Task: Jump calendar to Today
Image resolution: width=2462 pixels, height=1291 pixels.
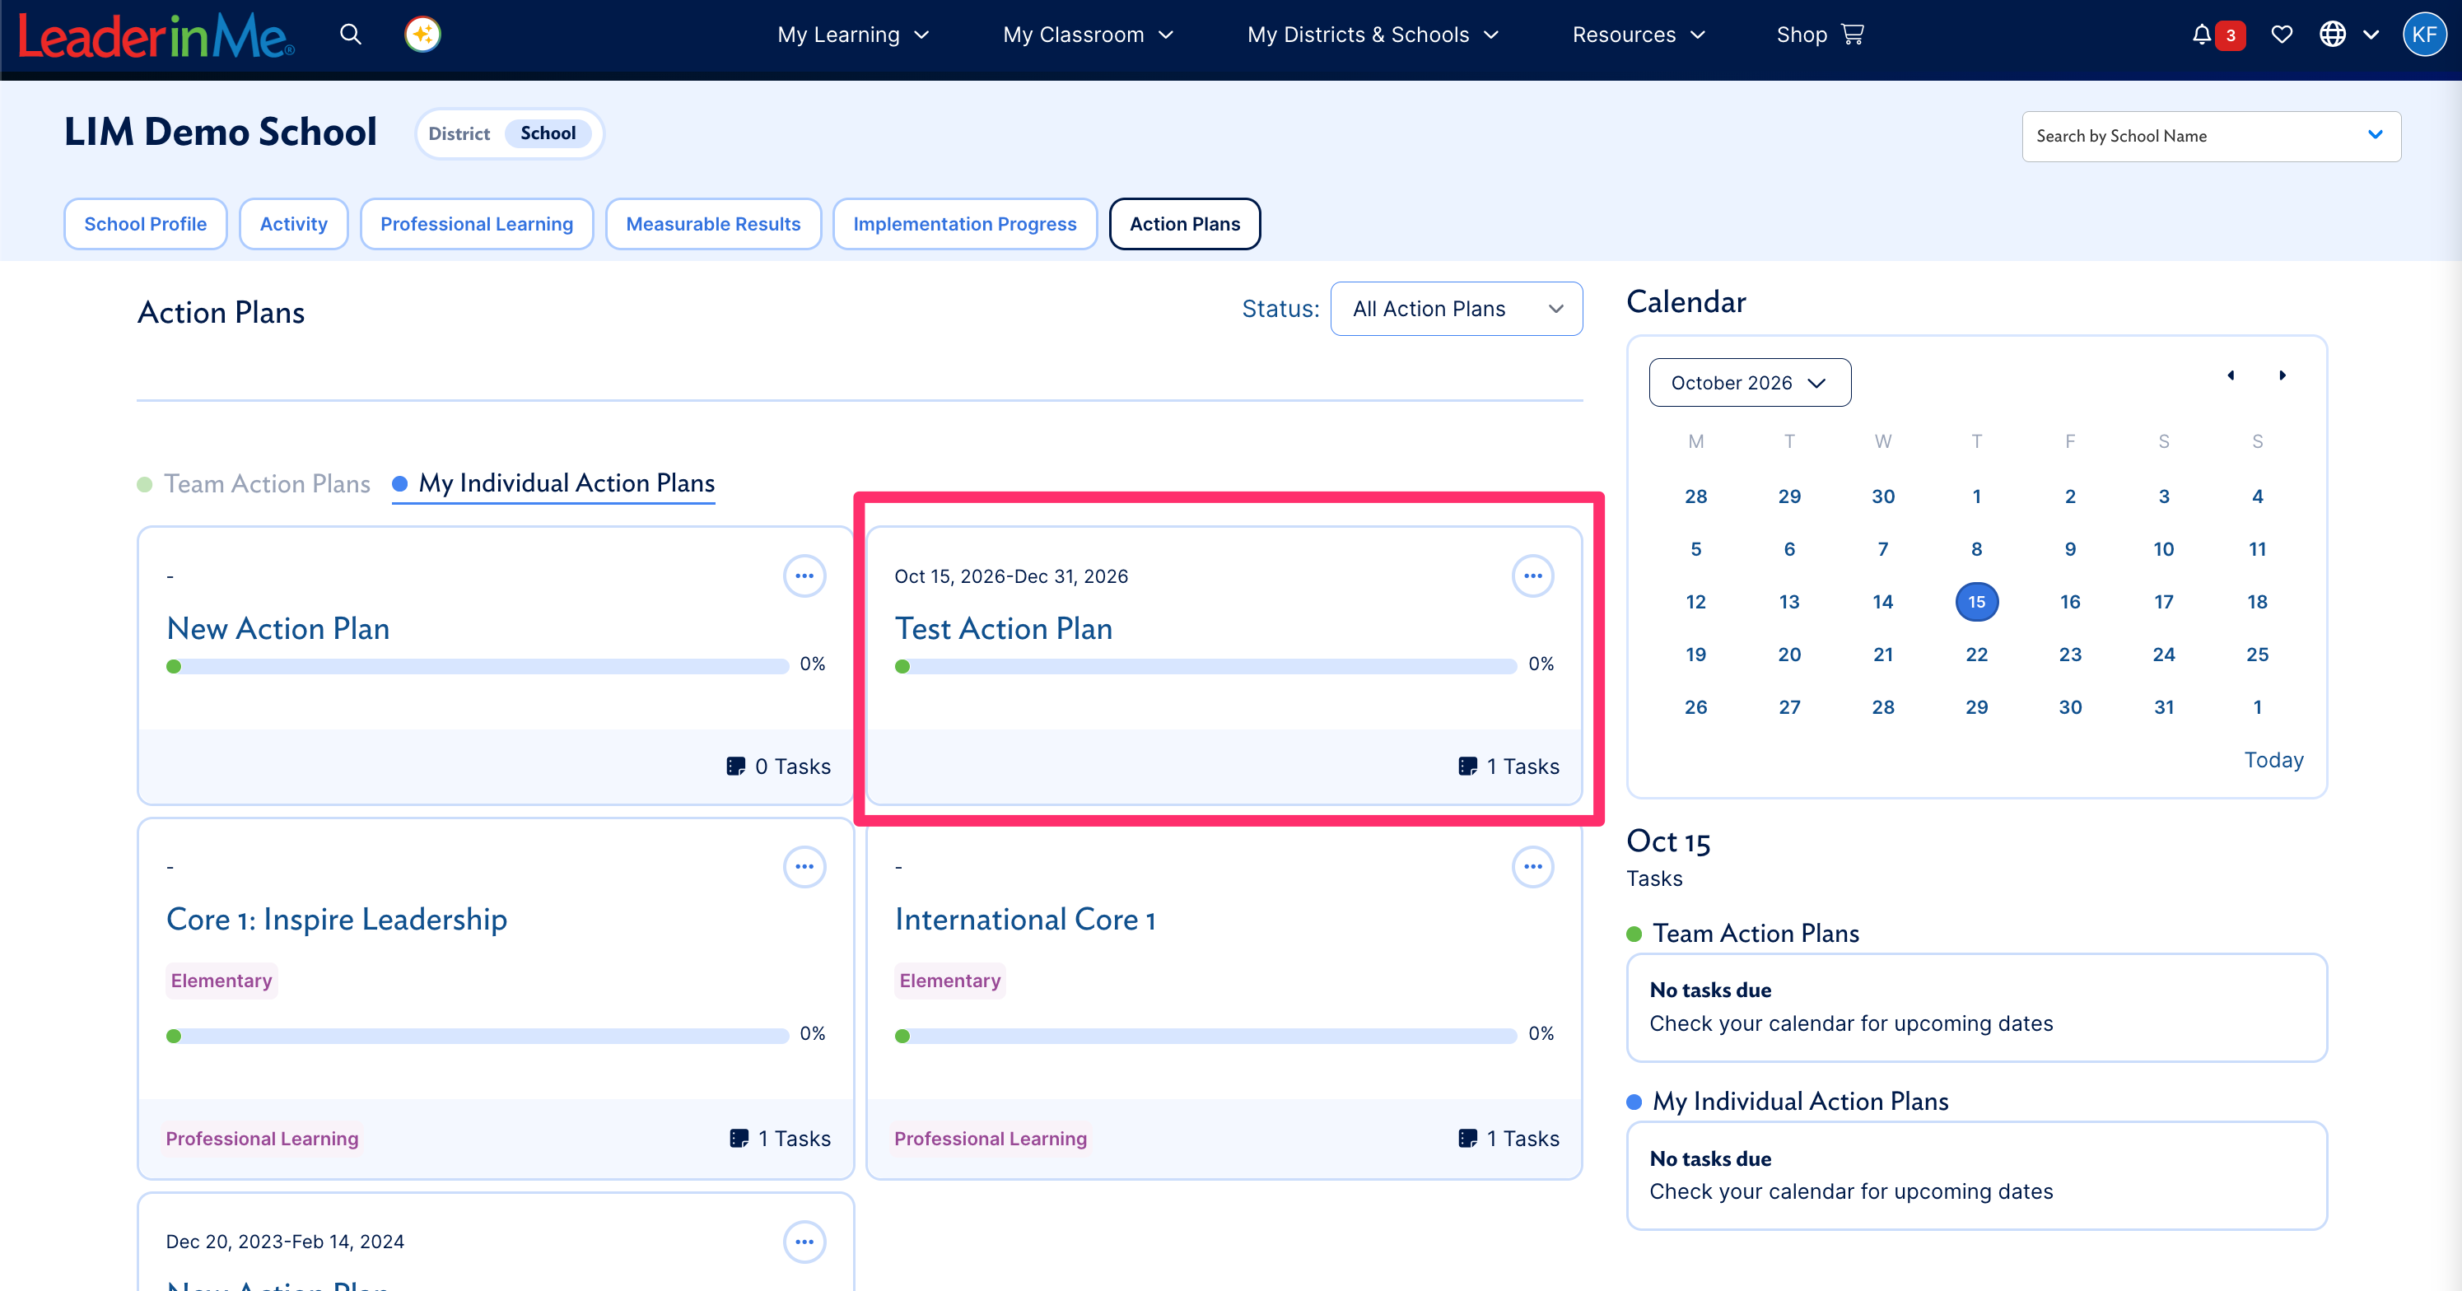Action: (x=2273, y=760)
